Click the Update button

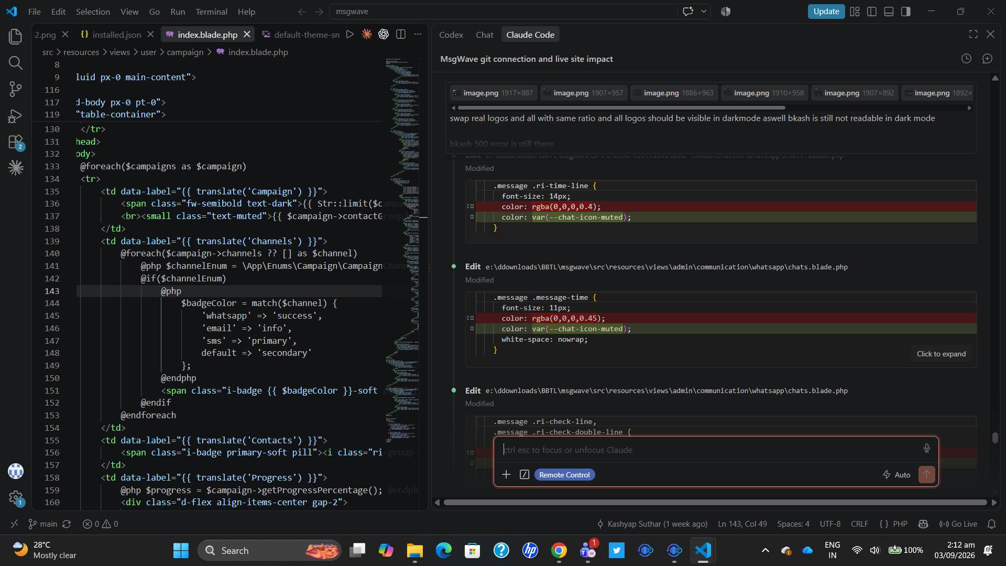[826, 12]
